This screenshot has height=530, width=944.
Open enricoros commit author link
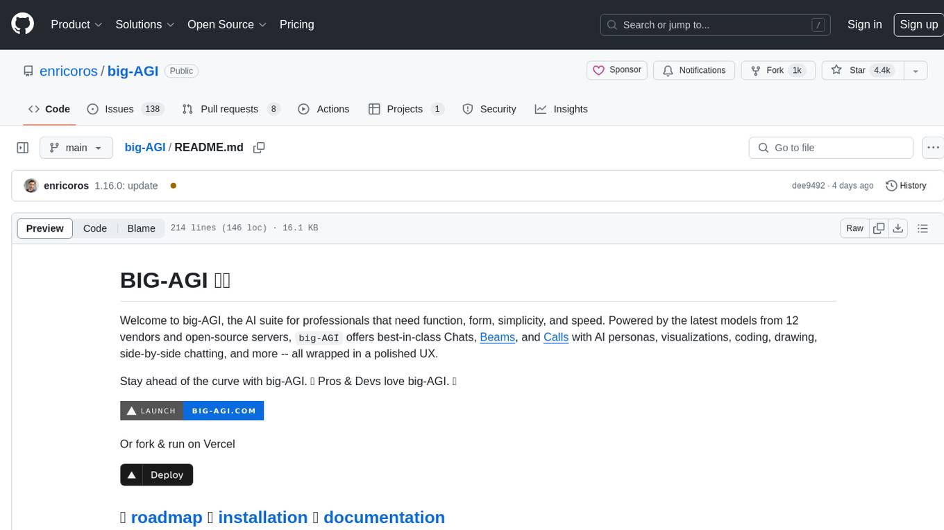coord(66,185)
